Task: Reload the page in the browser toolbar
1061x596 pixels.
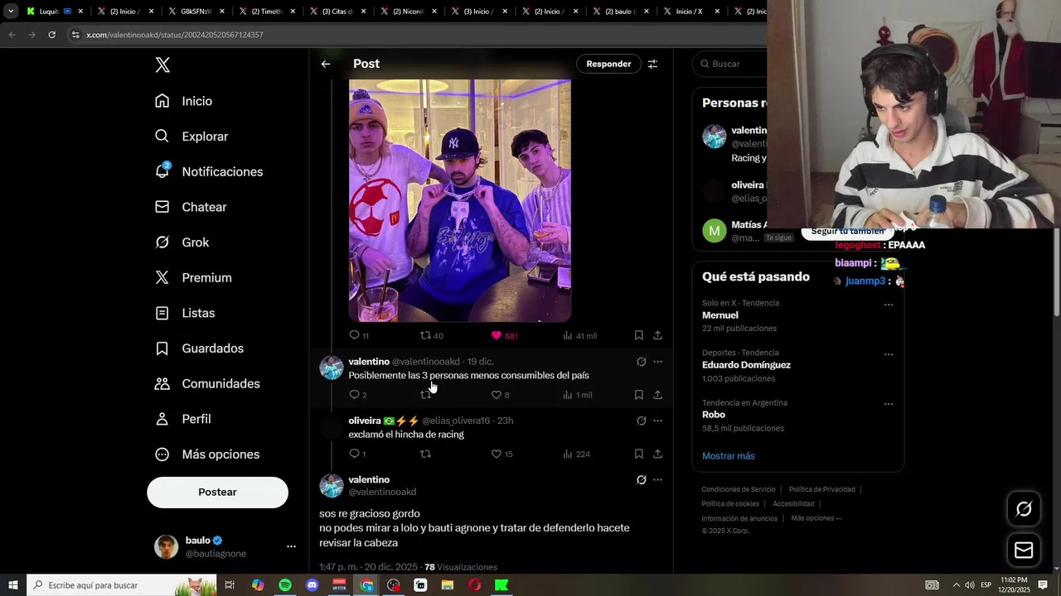Action: [x=51, y=35]
